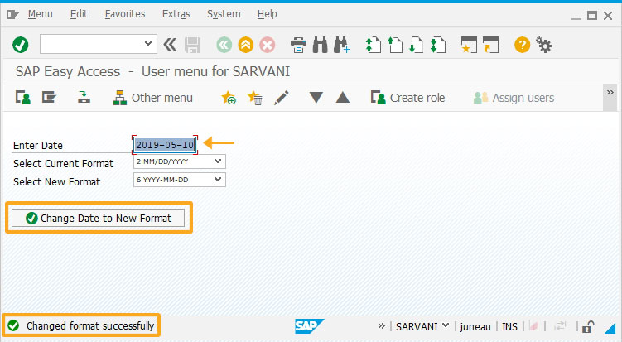Open the Menu menu
Image resolution: width=622 pixels, height=342 pixels.
pos(40,14)
